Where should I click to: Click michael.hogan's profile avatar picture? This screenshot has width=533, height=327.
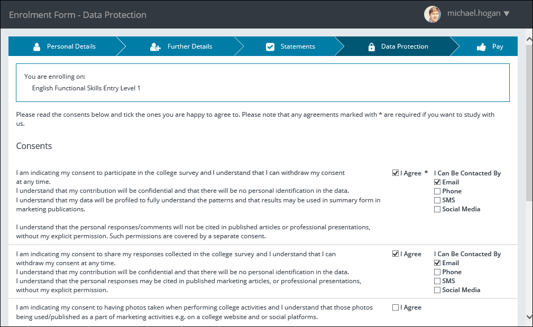432,14
